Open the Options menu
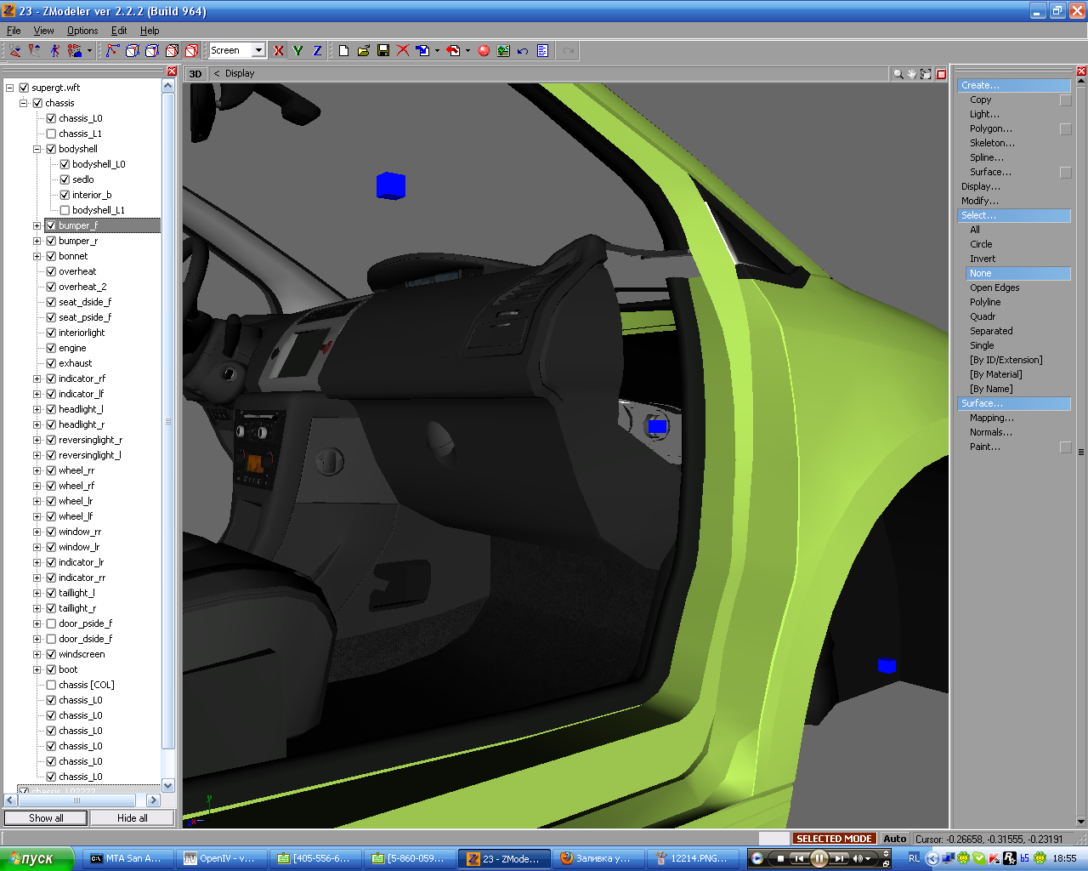 click(82, 31)
